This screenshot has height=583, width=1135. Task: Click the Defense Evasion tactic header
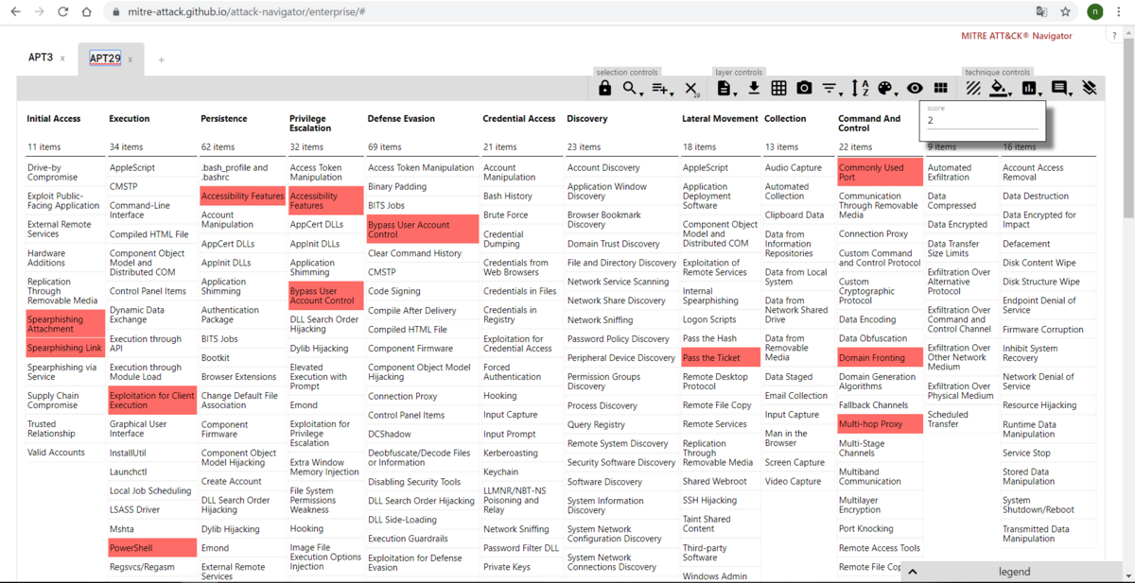coord(401,118)
